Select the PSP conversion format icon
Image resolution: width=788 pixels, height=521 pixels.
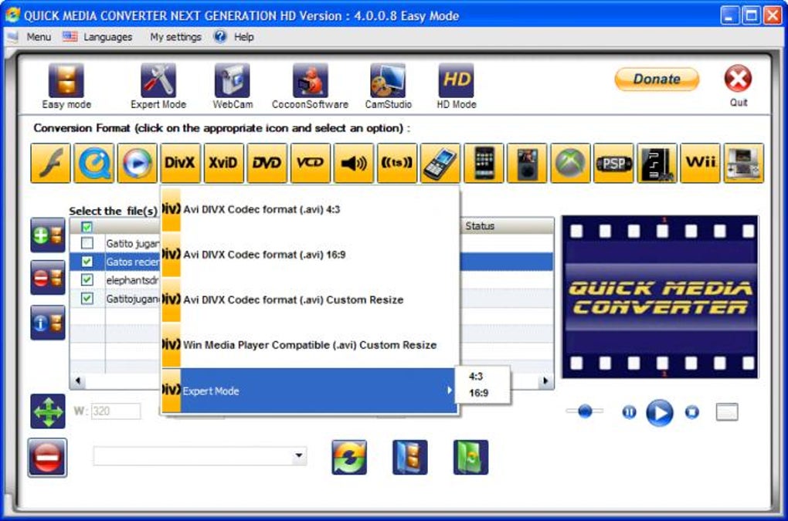[x=613, y=163]
